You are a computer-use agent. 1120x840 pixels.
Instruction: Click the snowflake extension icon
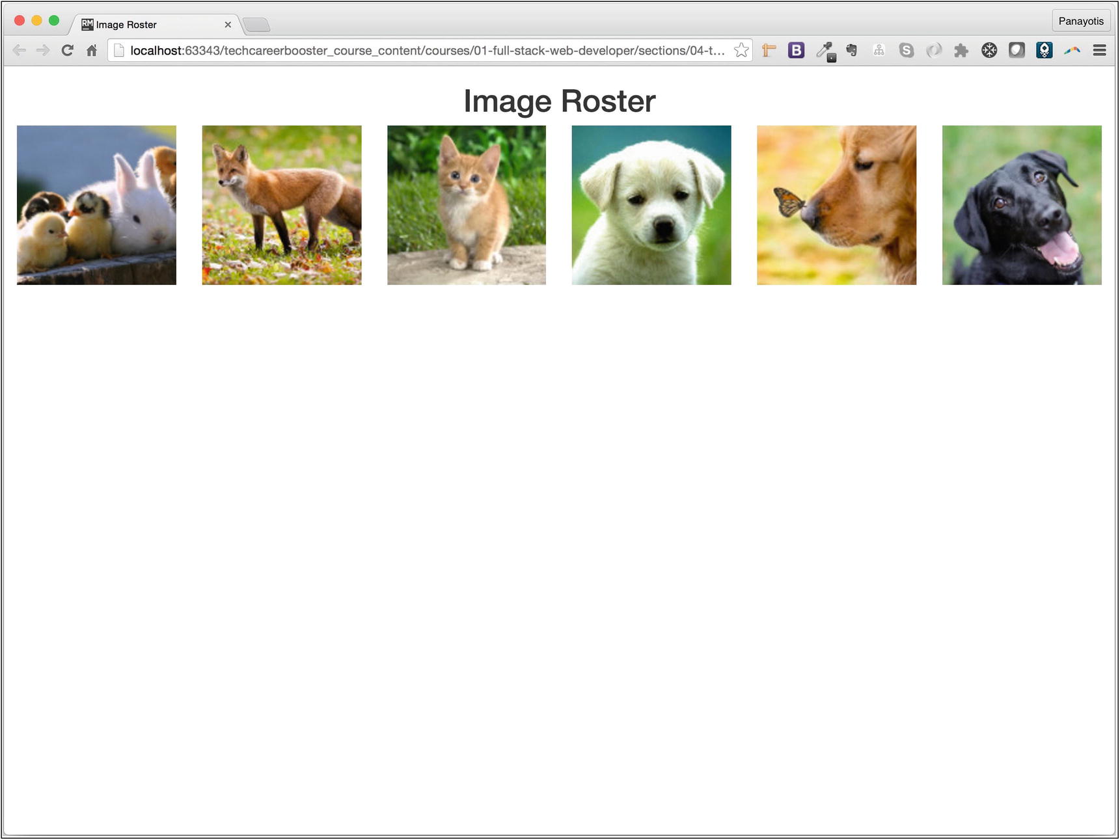pyautogui.click(x=989, y=50)
